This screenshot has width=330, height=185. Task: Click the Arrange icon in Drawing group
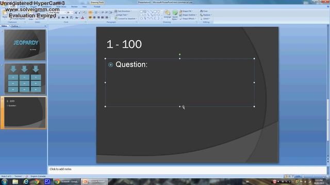point(167,15)
